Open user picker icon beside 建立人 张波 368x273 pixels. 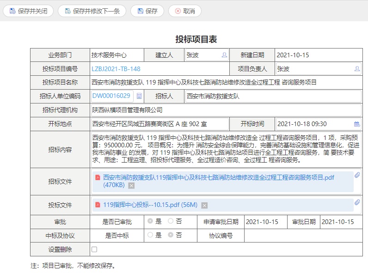[224, 55]
